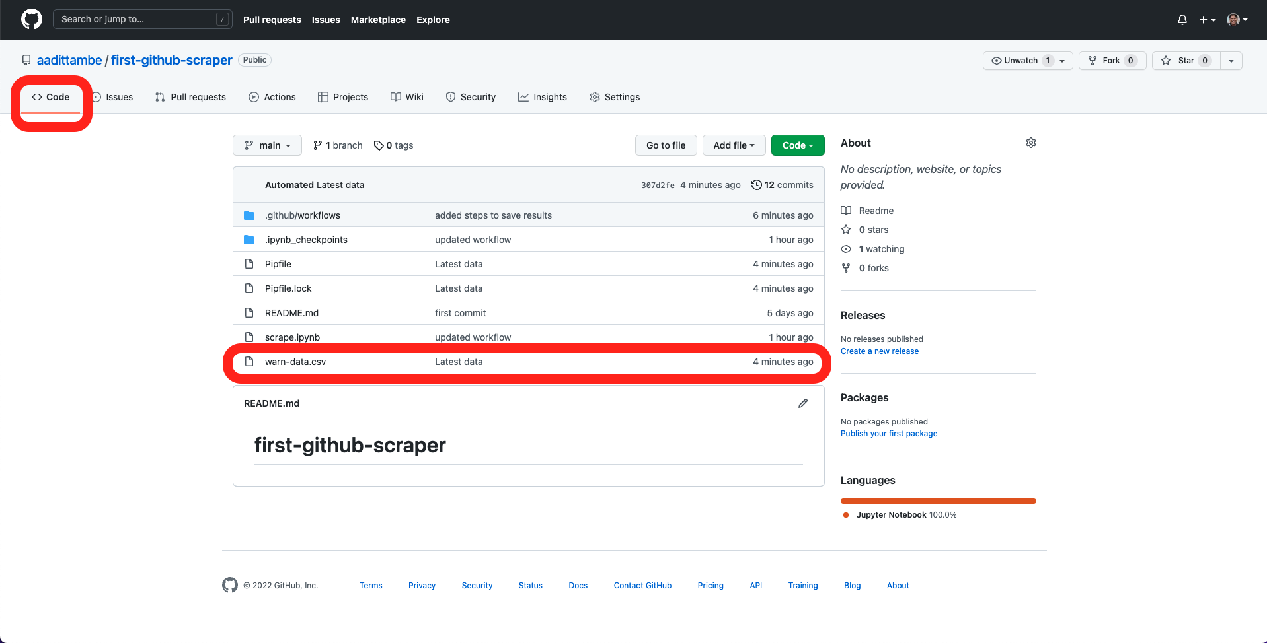Open the Pull requests repository tab

point(190,97)
